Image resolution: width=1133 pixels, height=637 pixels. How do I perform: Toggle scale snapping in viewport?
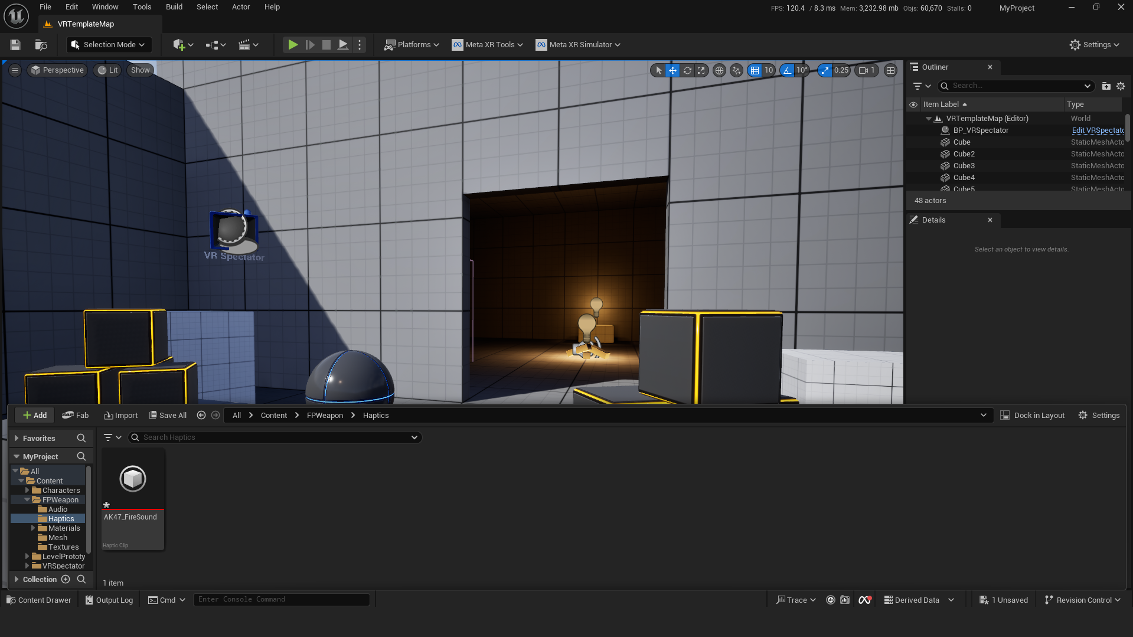[x=825, y=70]
